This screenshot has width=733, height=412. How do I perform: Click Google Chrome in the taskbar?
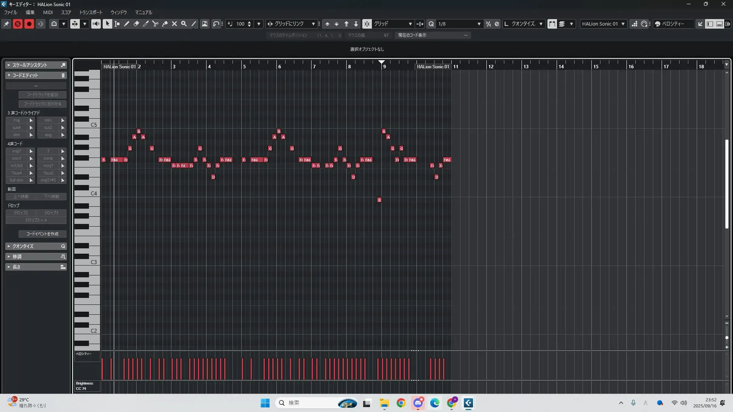click(401, 403)
